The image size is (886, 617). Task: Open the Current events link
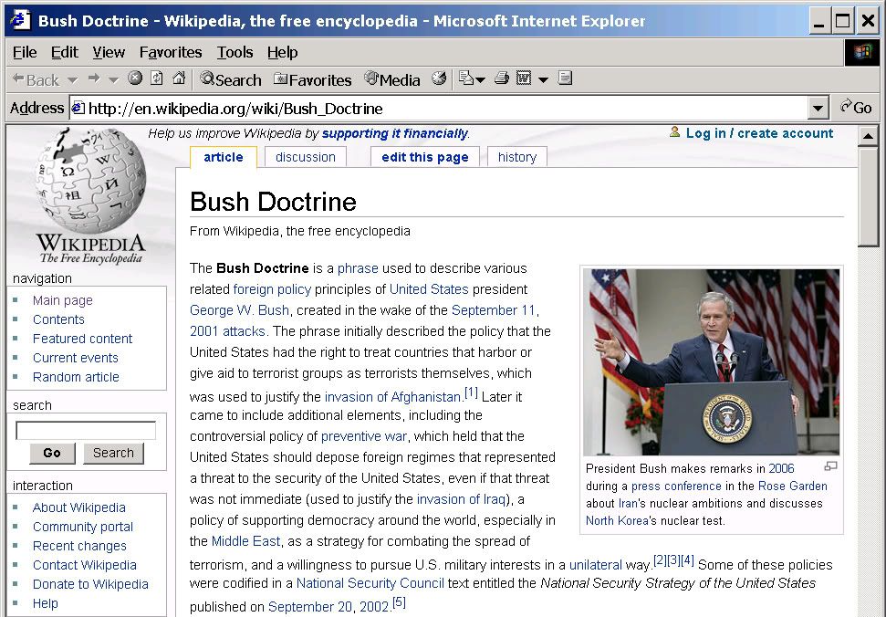75,358
